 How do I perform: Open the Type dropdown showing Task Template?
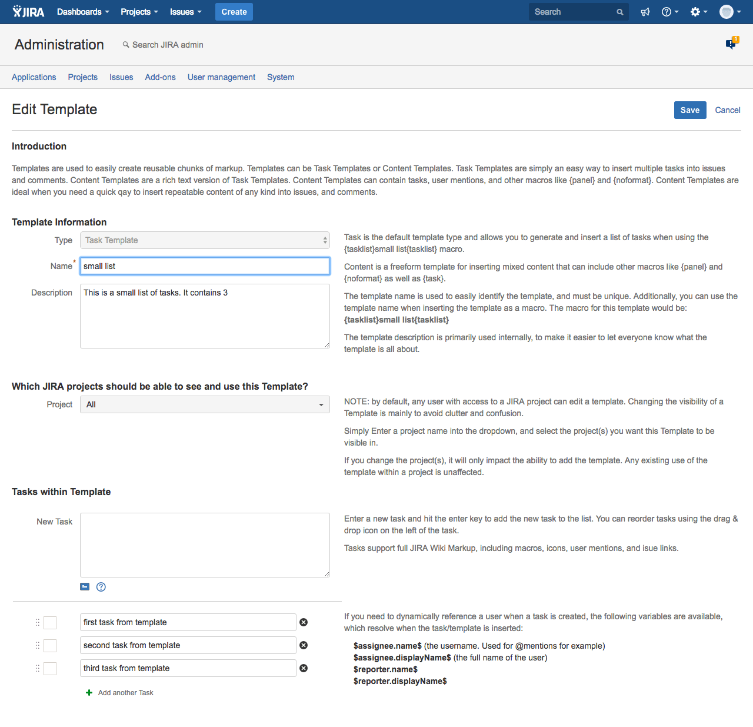[x=204, y=240]
